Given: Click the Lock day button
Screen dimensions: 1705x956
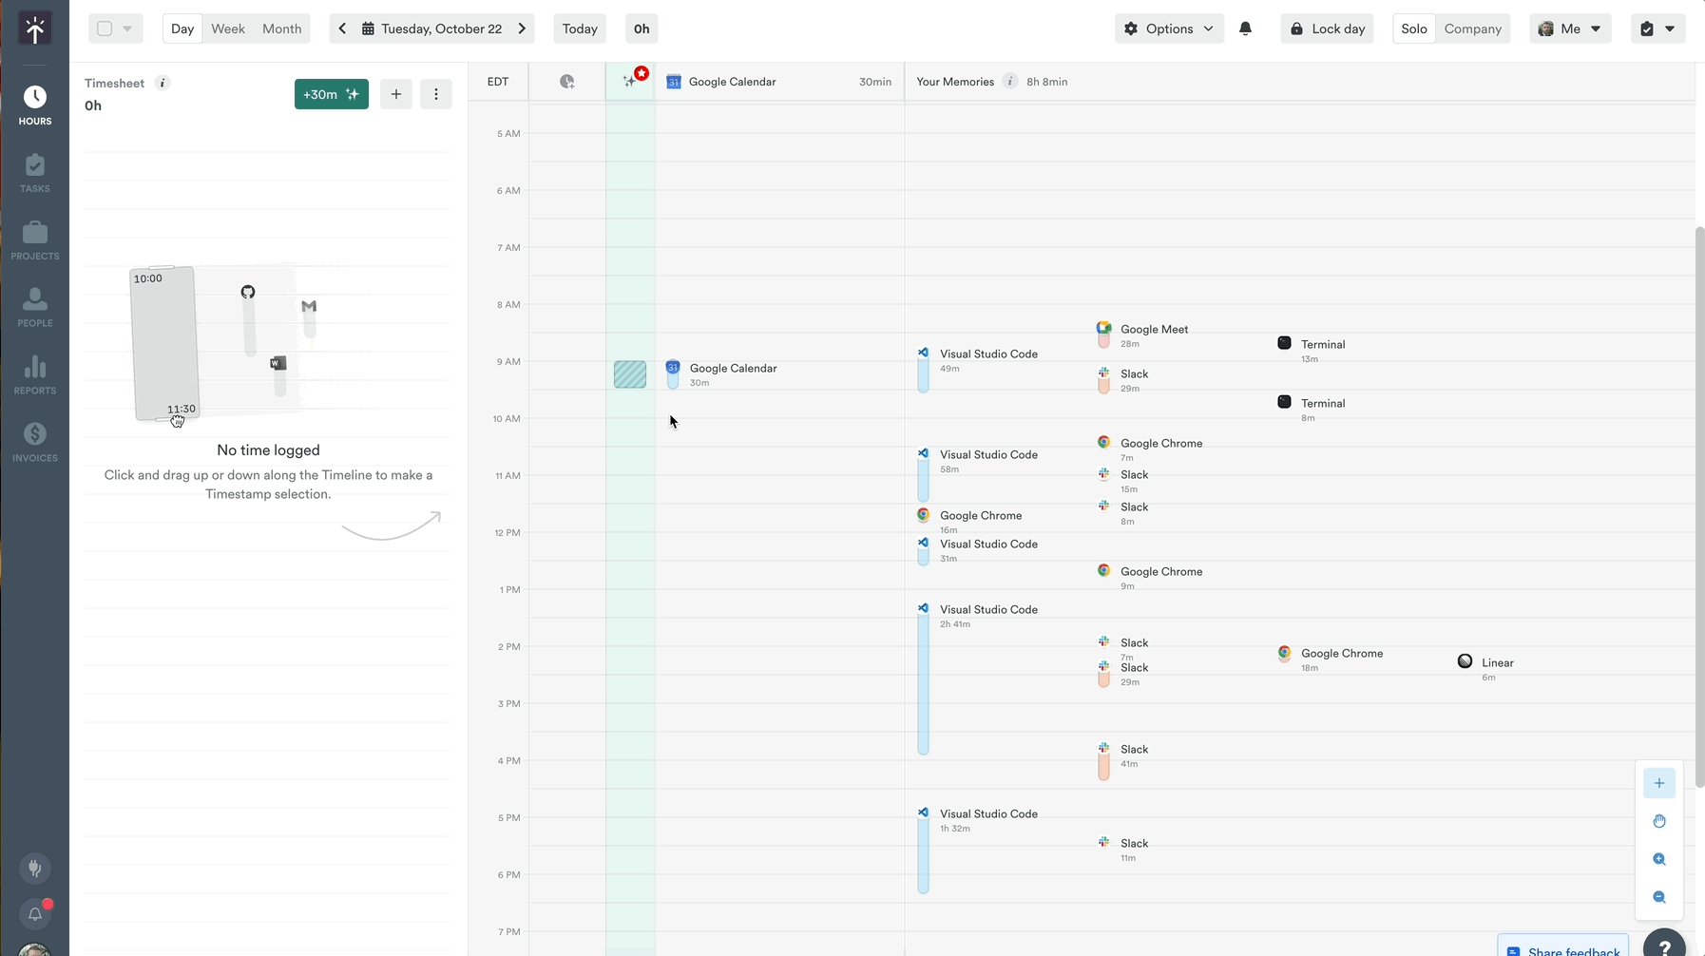Looking at the screenshot, I should [1327, 29].
